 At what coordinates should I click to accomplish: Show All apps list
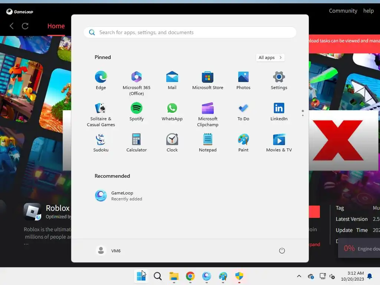(270, 58)
